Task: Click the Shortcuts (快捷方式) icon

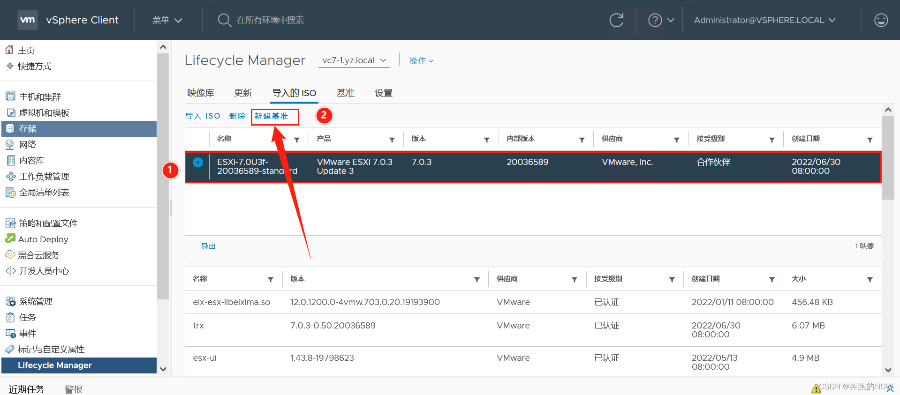Action: 10,66
